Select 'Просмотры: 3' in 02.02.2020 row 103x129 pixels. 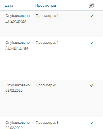[47, 123]
